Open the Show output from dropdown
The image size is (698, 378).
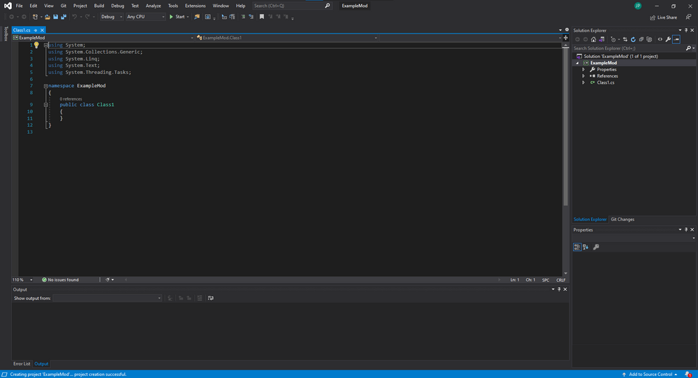tap(107, 298)
